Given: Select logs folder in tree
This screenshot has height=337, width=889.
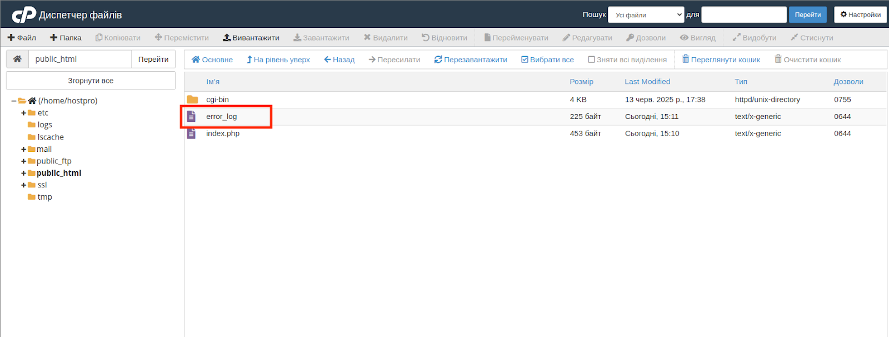Looking at the screenshot, I should 44,125.
